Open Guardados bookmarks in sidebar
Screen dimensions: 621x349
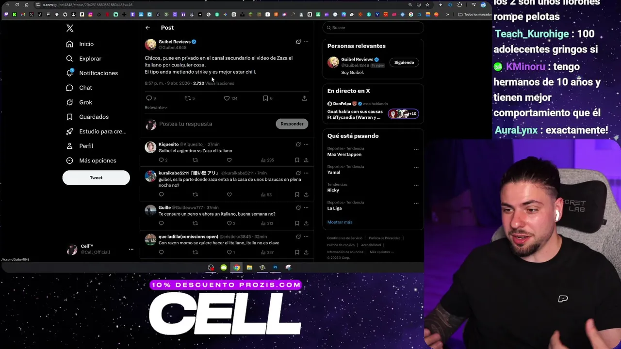88,117
